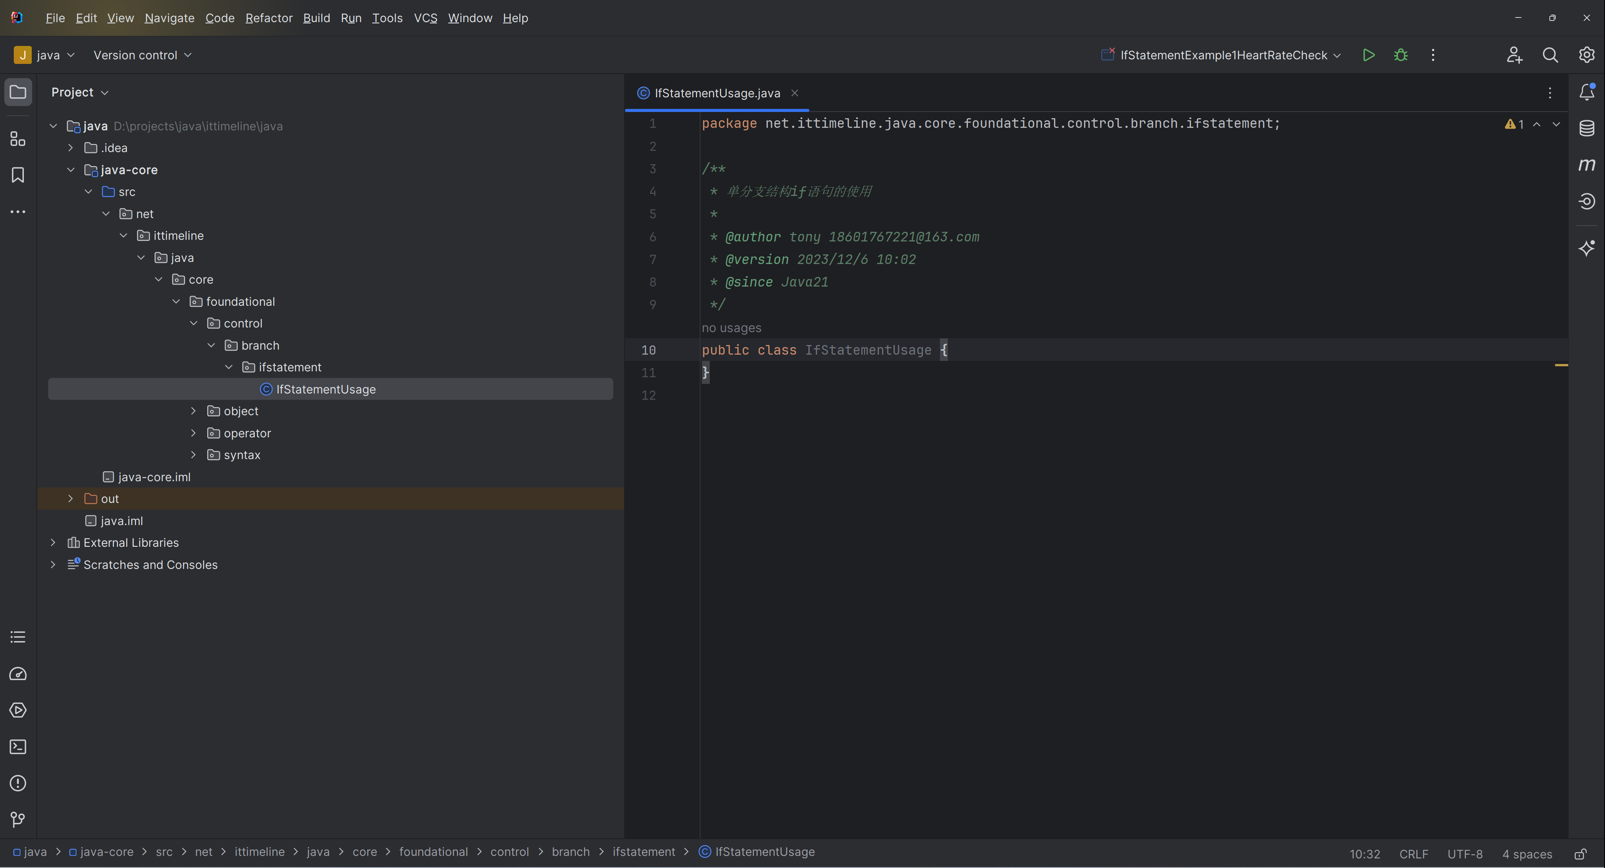
Task: Open the run configuration selector dropdown
Action: click(x=1221, y=55)
